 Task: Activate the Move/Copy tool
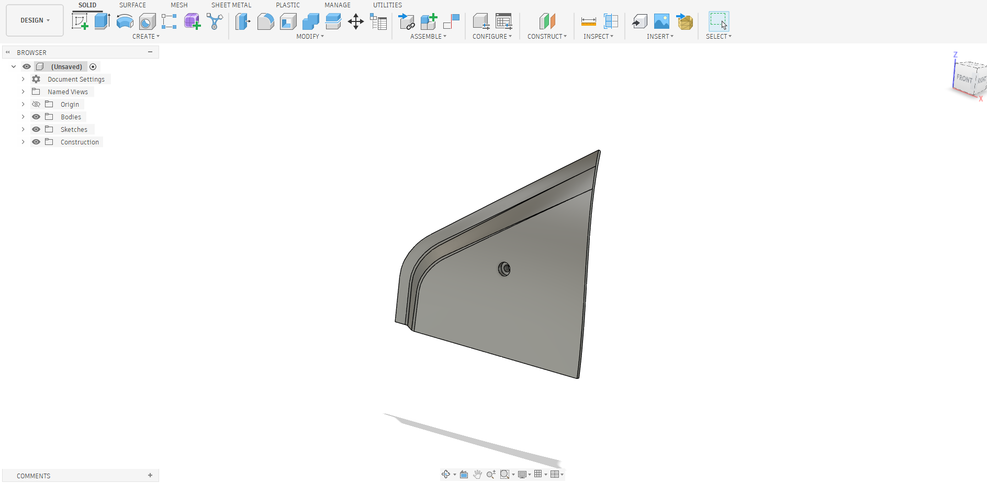tap(355, 21)
